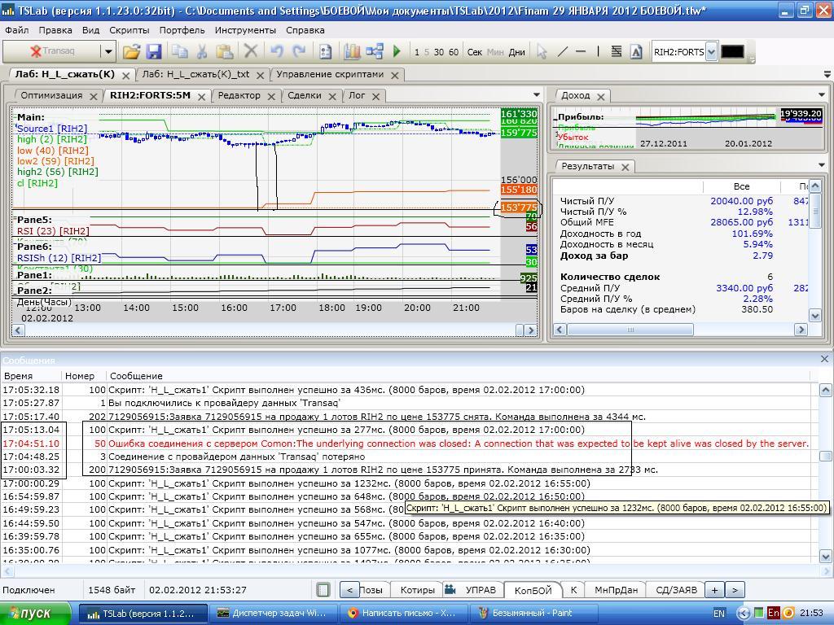Viewport: 834px width, 625px height.
Task: Select the arrow cursor tool
Action: pyautogui.click(x=542, y=51)
